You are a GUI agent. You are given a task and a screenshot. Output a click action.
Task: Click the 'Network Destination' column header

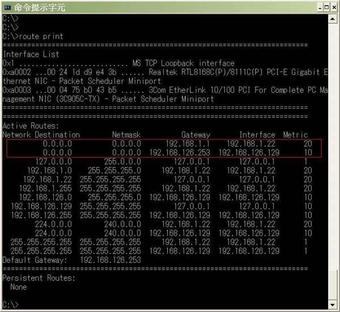pyautogui.click(x=41, y=135)
